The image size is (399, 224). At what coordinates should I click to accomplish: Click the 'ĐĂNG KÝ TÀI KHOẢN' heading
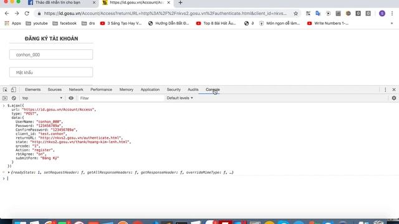click(51, 39)
